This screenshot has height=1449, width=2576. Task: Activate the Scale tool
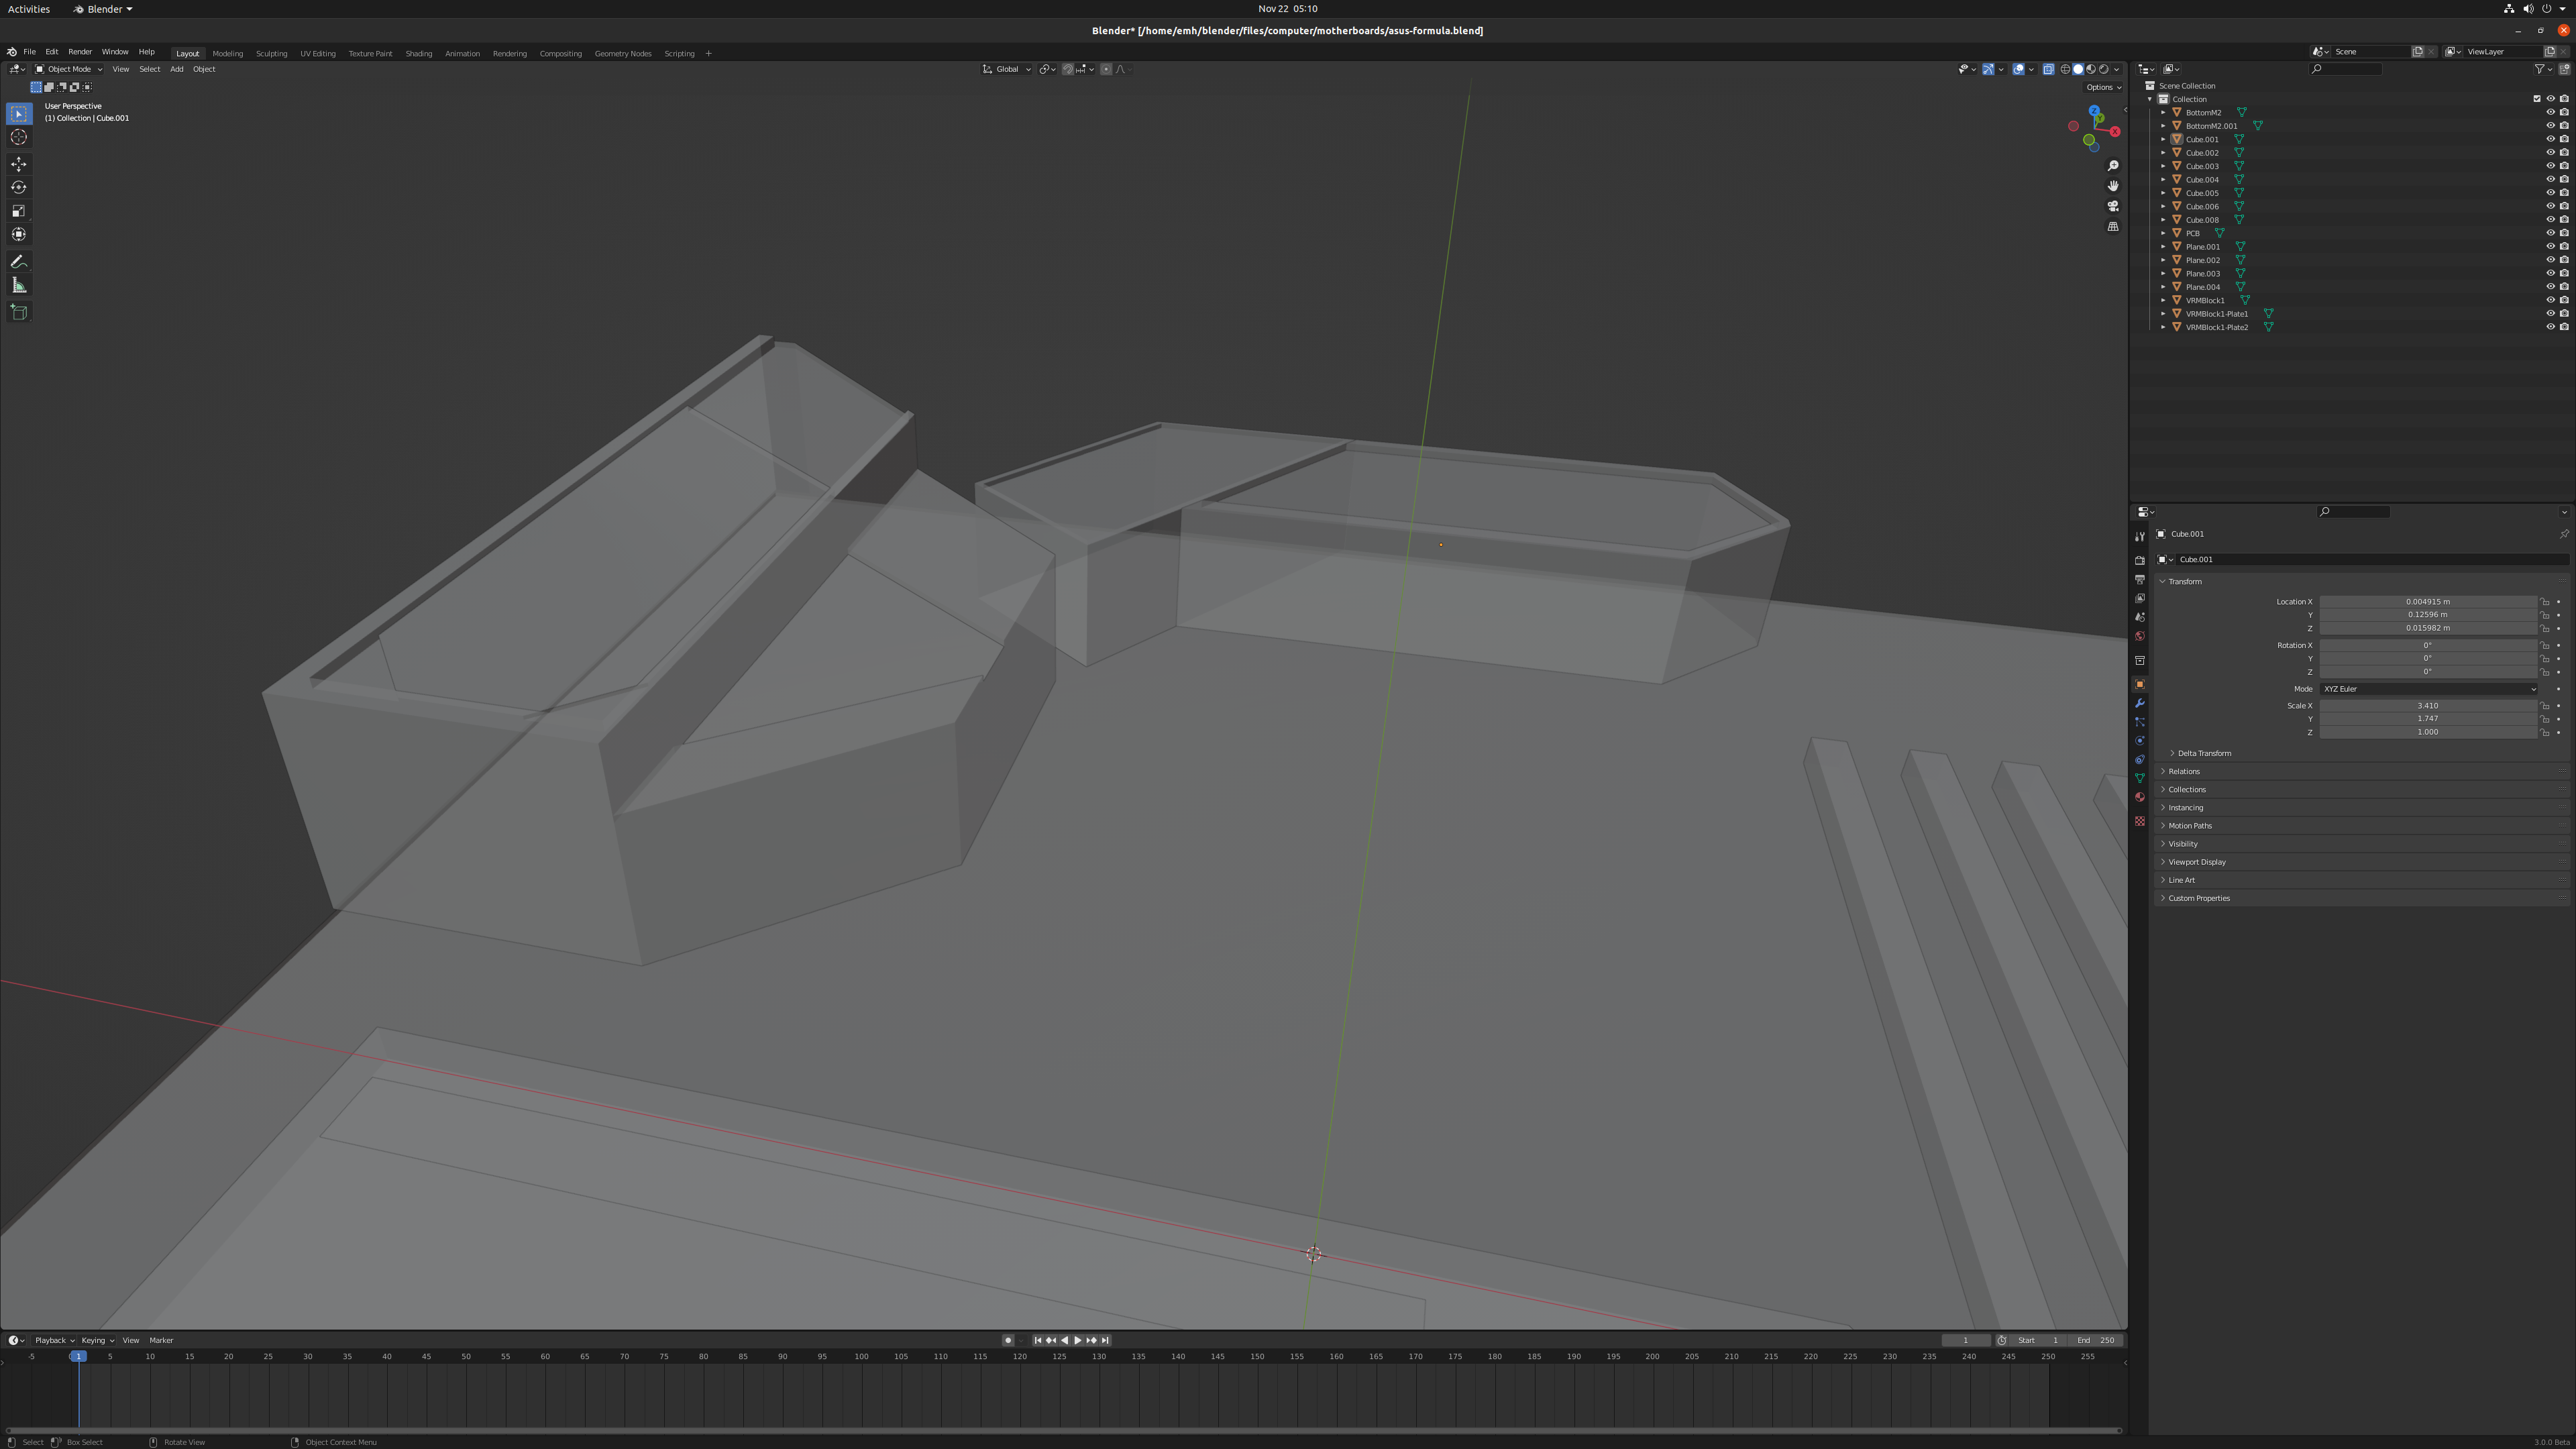(19, 211)
